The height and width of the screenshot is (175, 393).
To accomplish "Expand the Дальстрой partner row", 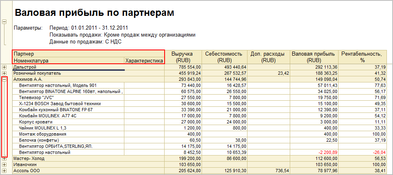I will pos(4,67).
